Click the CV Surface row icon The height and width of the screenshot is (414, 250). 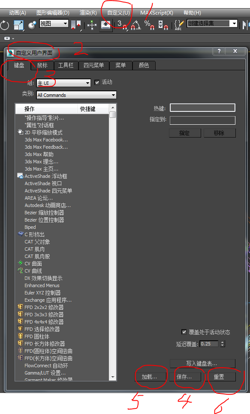pyautogui.click(x=20, y=263)
